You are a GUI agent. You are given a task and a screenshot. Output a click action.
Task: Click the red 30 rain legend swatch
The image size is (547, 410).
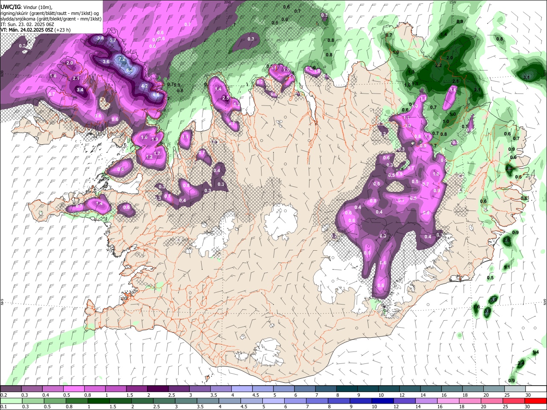tap(535, 401)
